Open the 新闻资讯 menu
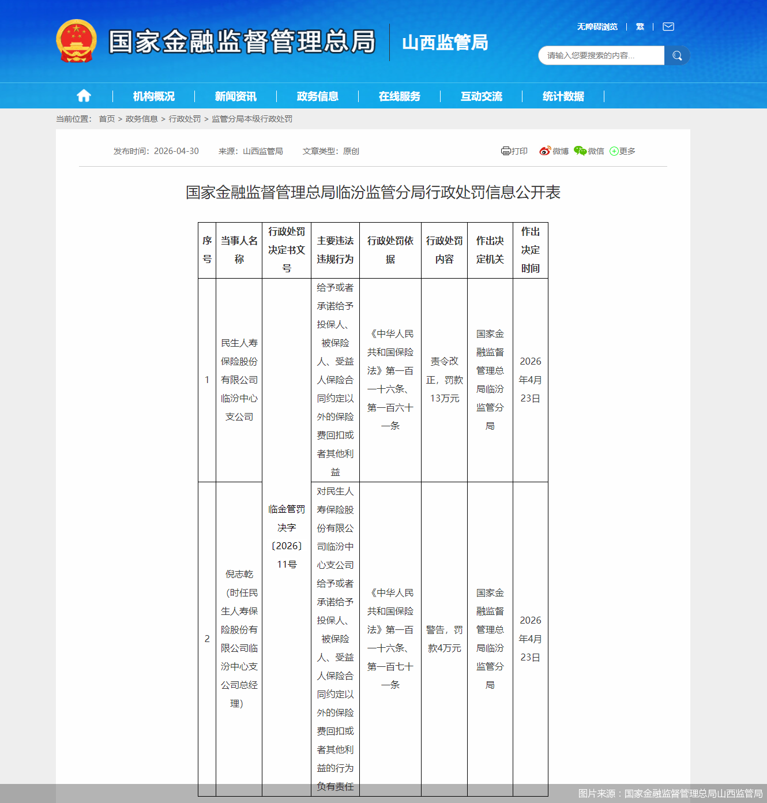 (x=235, y=96)
